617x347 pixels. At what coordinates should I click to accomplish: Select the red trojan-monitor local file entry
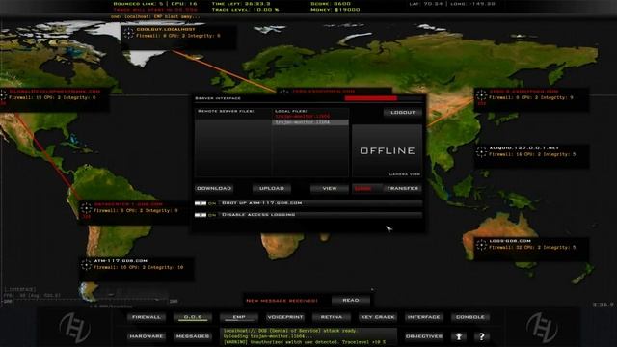point(302,117)
